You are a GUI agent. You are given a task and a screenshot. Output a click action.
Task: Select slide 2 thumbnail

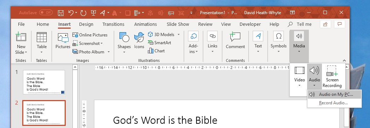pos(44,113)
